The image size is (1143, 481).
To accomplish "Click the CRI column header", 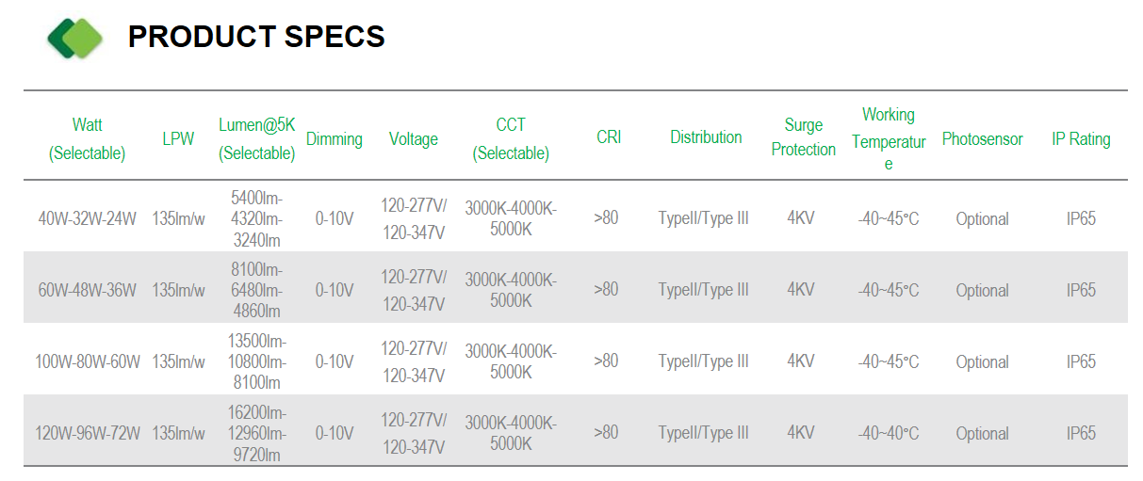I will click(x=609, y=137).
